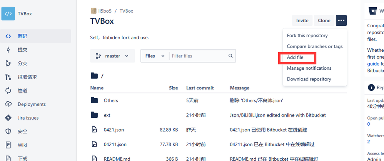Open the li5bo5 breadcrumb link

coord(105,11)
